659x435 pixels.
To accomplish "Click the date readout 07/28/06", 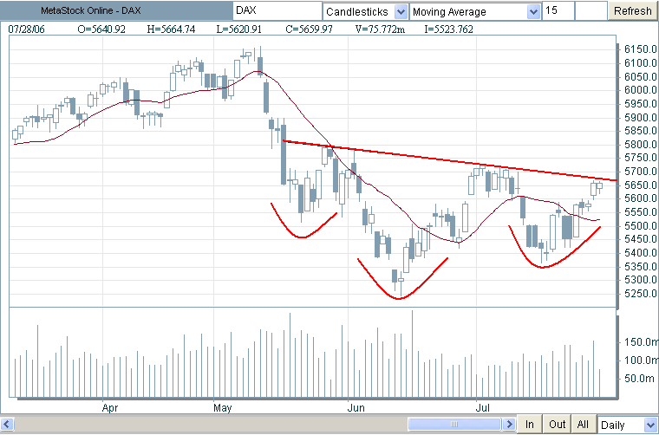I will 27,29.
